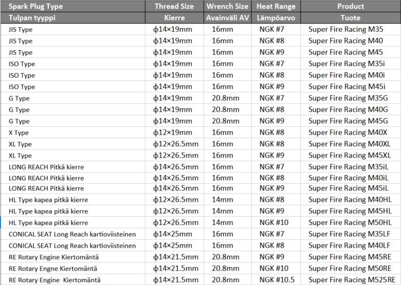Screen dimensions: 401x285
Task: Click cell Super Fire Racing M45iL
Action: coord(351,188)
